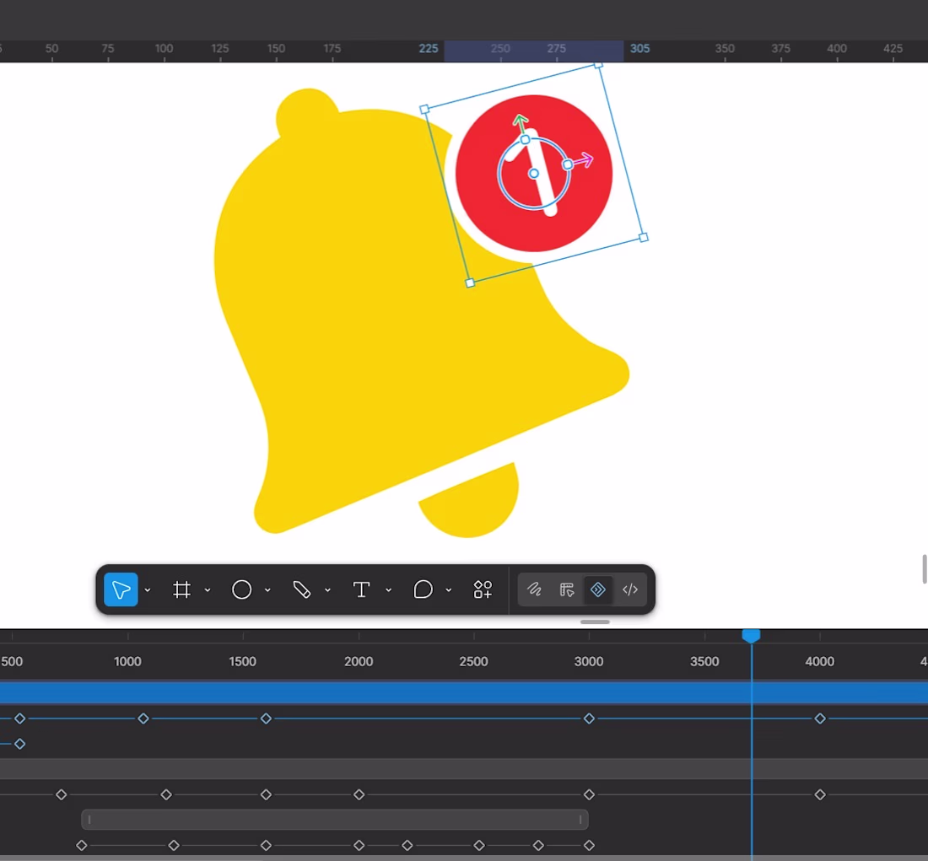Screen dimensions: 928x861
Task: Select first-track keyframe near 1000 ms
Action: (x=143, y=718)
